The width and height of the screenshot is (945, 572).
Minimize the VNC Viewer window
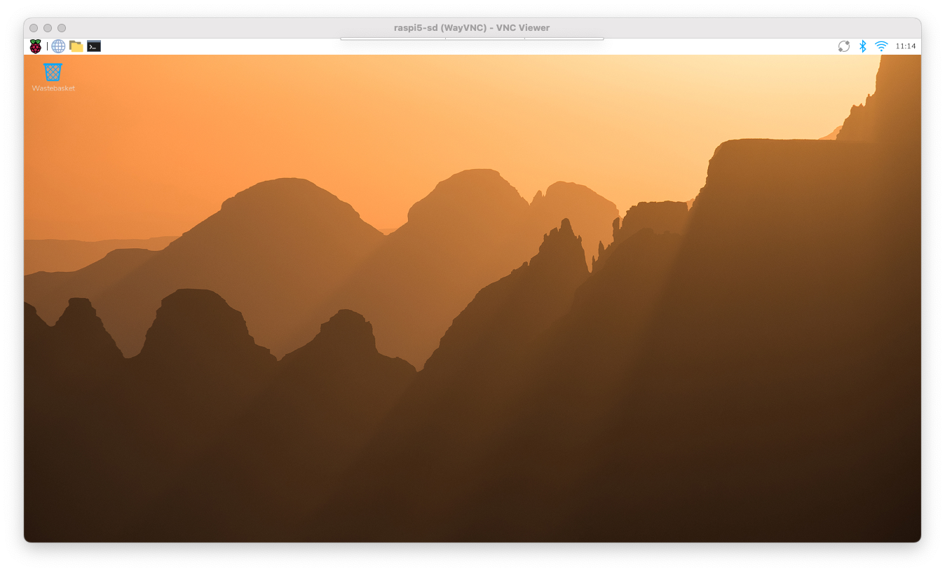click(48, 28)
